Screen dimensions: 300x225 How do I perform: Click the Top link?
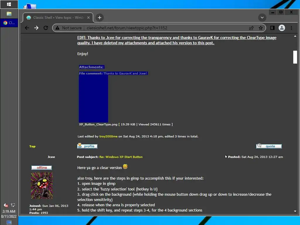tap(32, 146)
